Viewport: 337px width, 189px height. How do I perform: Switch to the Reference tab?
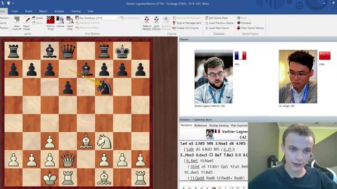point(201,125)
